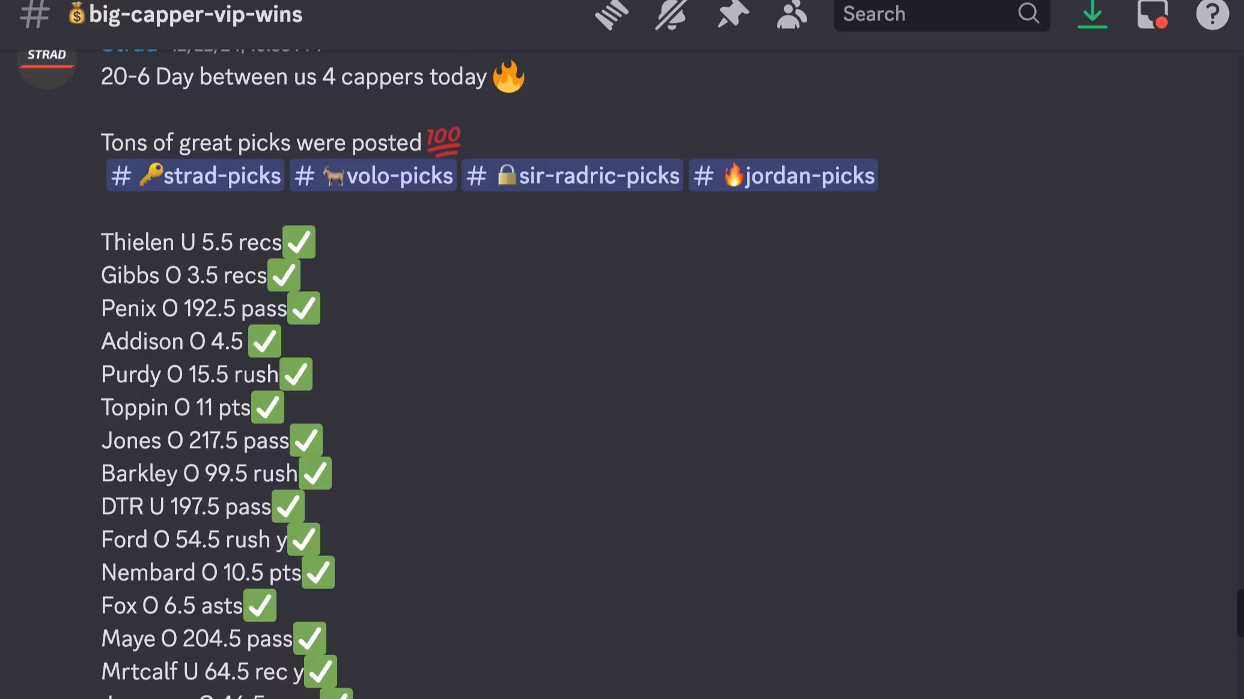Image resolution: width=1244 pixels, height=699 pixels.
Task: Go to the volo-picks channel link
Action: coord(373,175)
